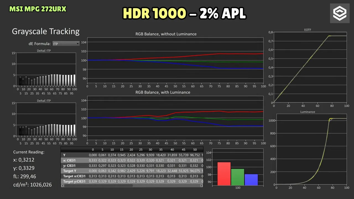Viewport: 354px width, 199px height.
Task: Click the Y value 55,739
Action: click(183, 155)
